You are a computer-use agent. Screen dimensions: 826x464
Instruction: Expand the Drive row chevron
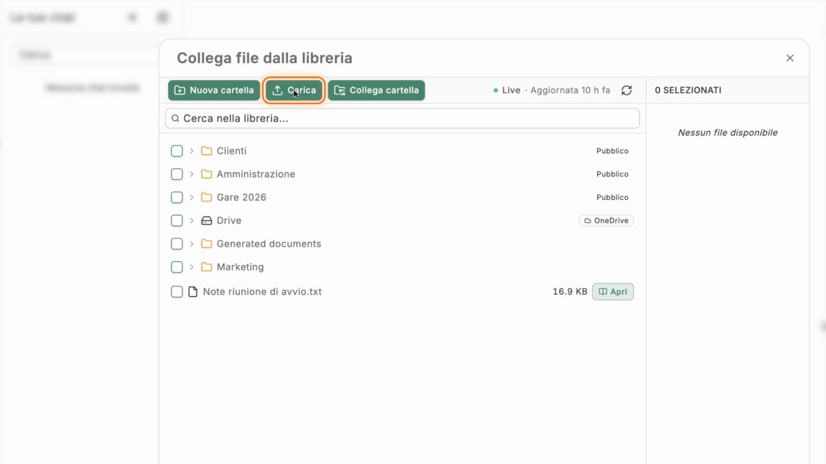coord(192,220)
